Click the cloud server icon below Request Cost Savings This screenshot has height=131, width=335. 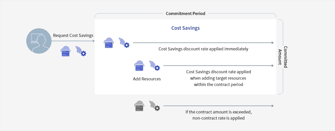point(65,51)
